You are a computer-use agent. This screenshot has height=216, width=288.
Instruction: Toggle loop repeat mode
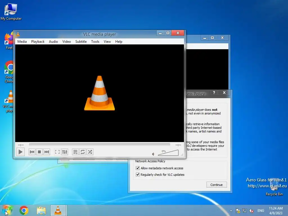pos(83,152)
